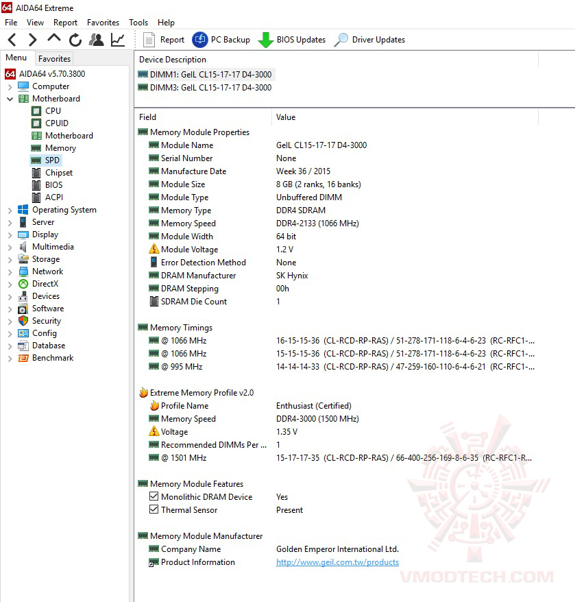Click the Driver Updates magnifier icon
Image resolution: width=575 pixels, height=602 pixels.
[341, 40]
